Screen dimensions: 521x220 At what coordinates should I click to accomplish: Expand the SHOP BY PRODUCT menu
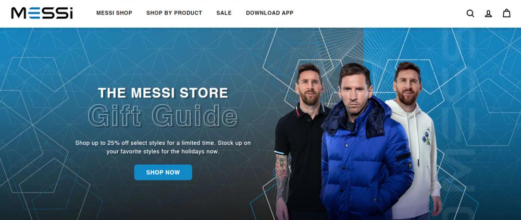pos(174,13)
